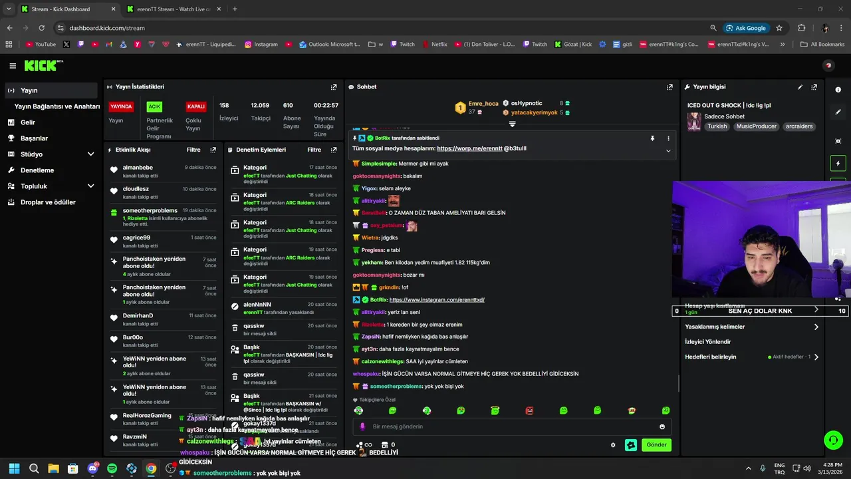This screenshot has height=479, width=851.
Task: Click the Turkish stream tag
Action: click(x=717, y=126)
